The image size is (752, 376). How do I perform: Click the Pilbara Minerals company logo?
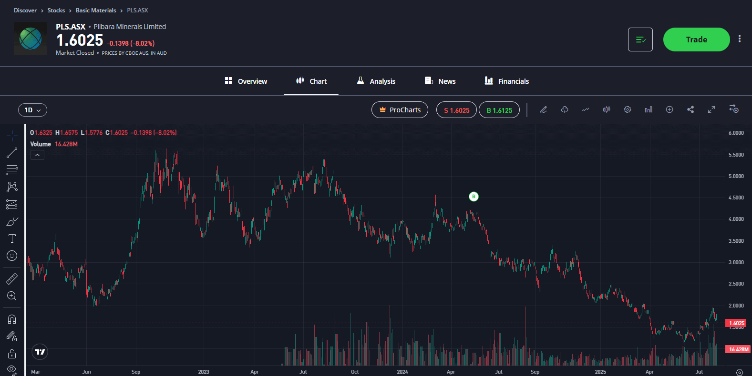point(31,39)
